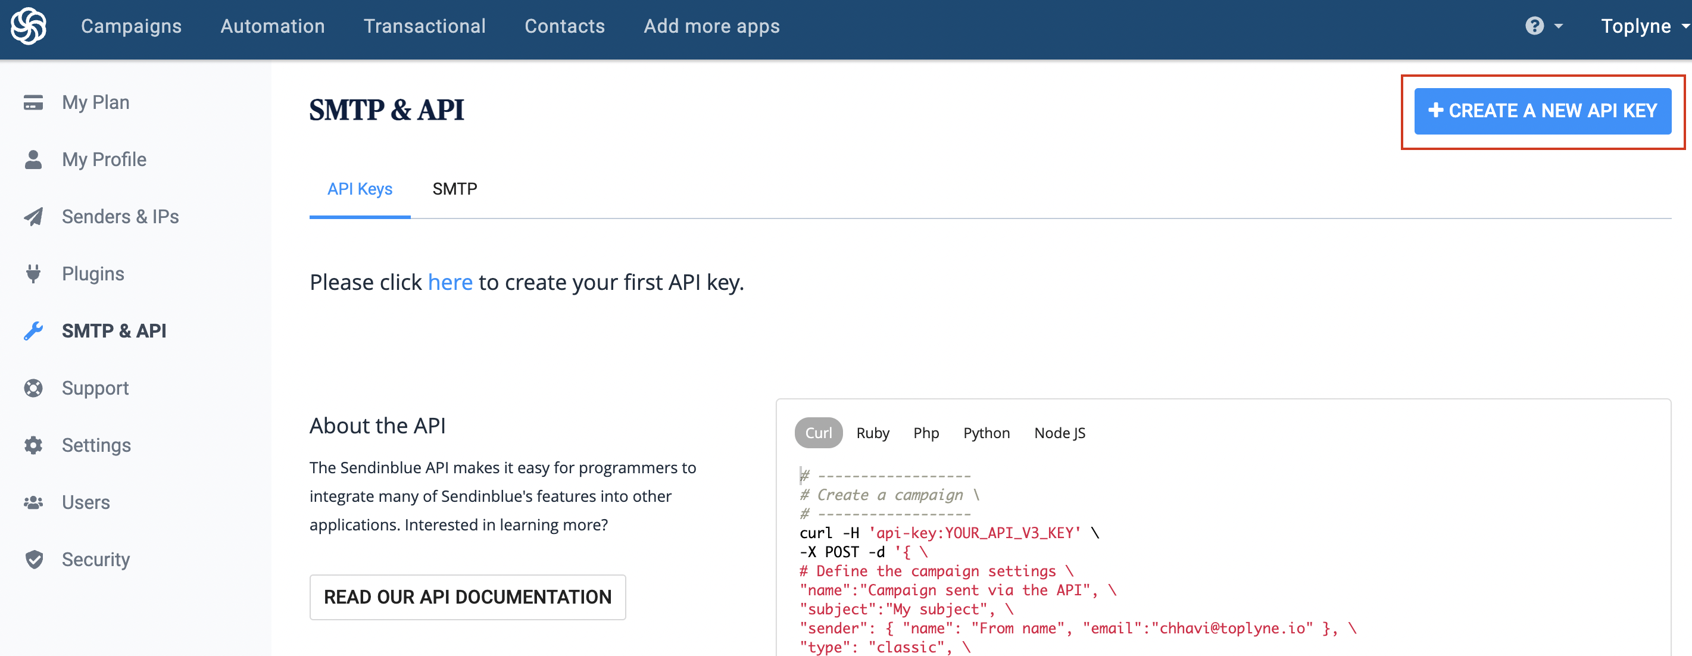Click the Senders & IPs paper plane icon
The height and width of the screenshot is (656, 1692).
[x=33, y=217]
